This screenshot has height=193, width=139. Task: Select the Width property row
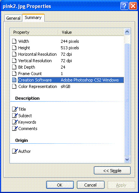[x=67, y=41]
